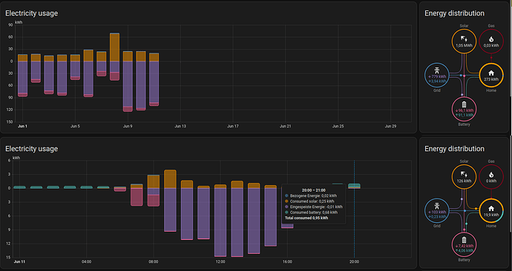Image resolution: width=512 pixels, height=271 pixels.
Task: Select the 09:00 orange consumed solar bar
Action: tap(170, 179)
